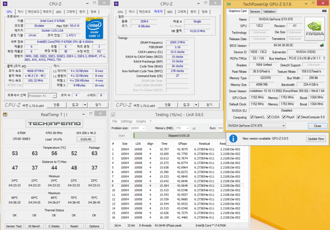Click the Intel Core i7 logo badge
Screen dimensions: 330x230
[94, 28]
